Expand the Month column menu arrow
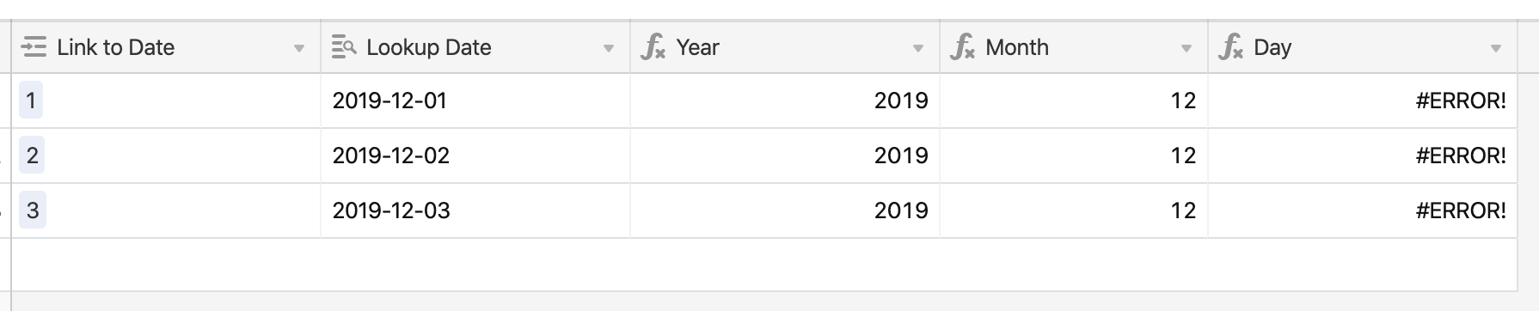This screenshot has width=1539, height=311. pyautogui.click(x=1186, y=49)
